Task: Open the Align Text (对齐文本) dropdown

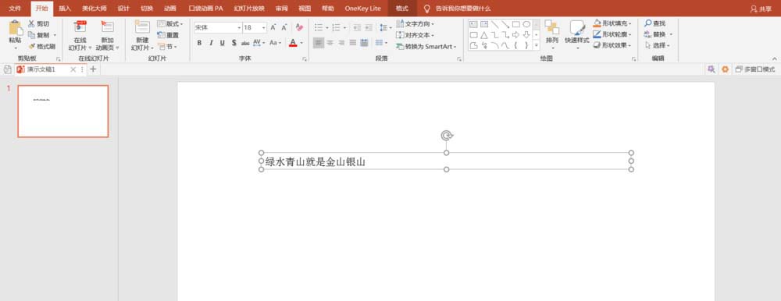Action: (x=415, y=35)
